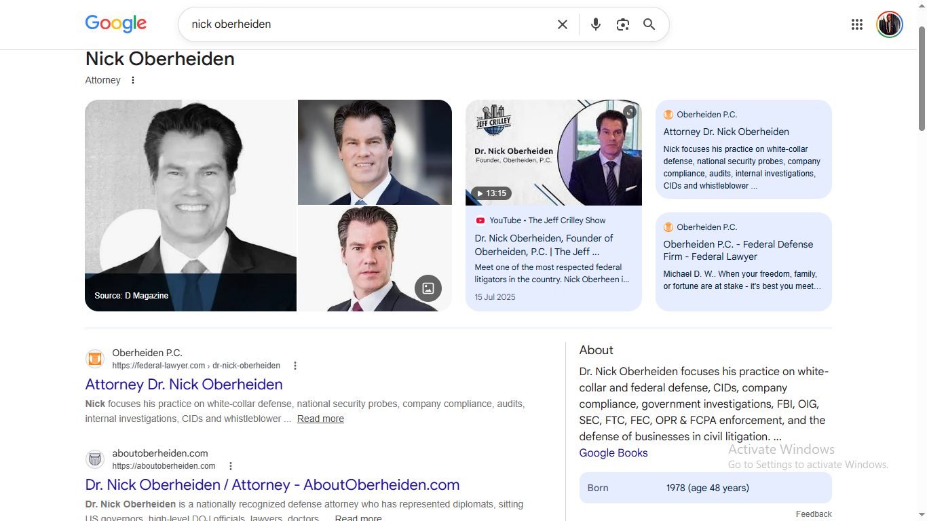Open the portrait with the red tie

375,258
